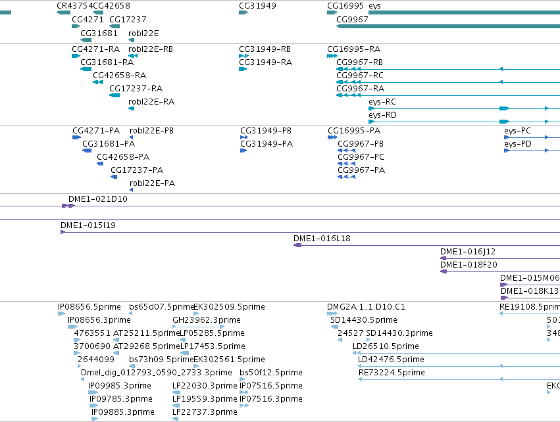Select protein eys-PD
Viewport: 560px width, 422px height.
pos(518,144)
